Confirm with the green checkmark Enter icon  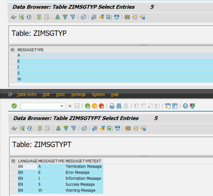click(14, 106)
